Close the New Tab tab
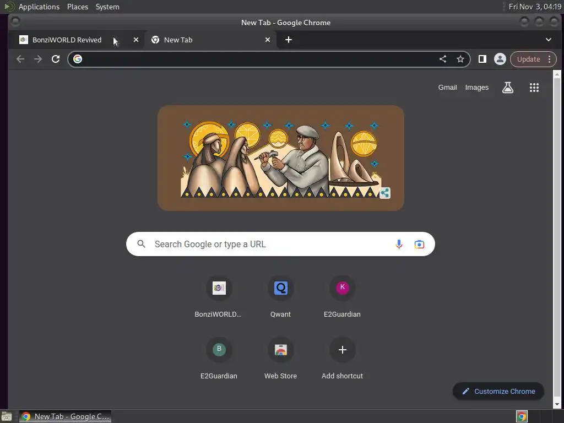Screen dimensions: 564x423 click(x=268, y=40)
